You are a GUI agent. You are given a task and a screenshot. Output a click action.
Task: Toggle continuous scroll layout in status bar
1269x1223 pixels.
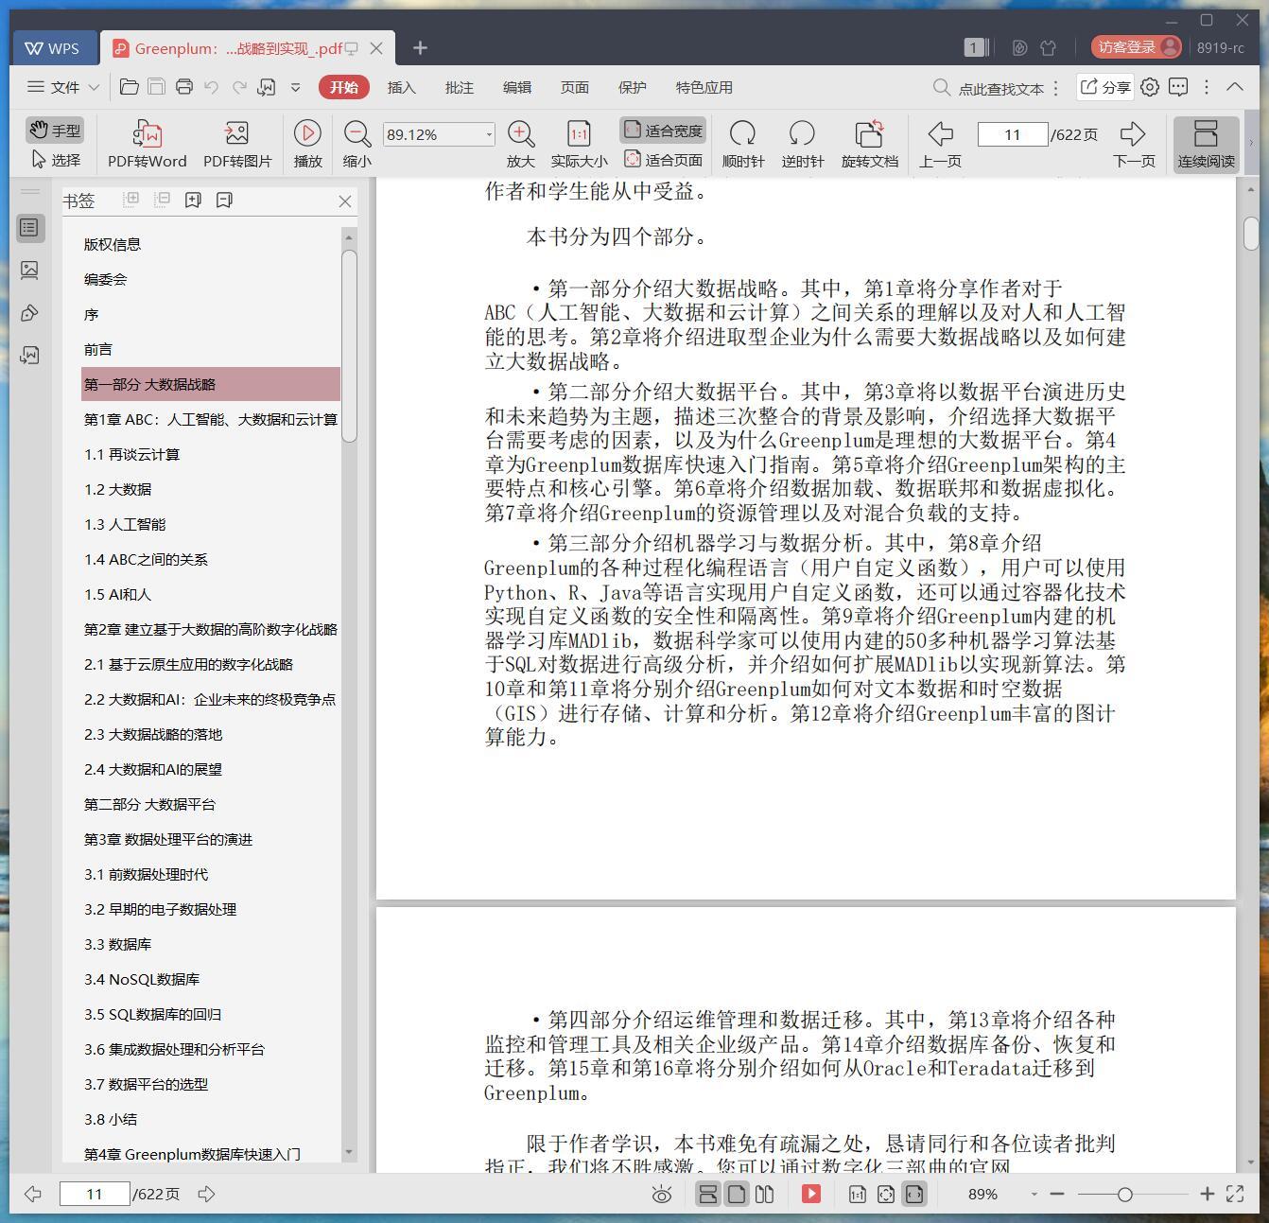click(707, 1194)
